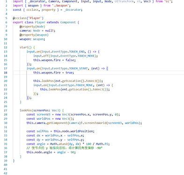Click the 'const worldPos = new Vec3();' line
This screenshot has height=175, width=184.
point(50,119)
